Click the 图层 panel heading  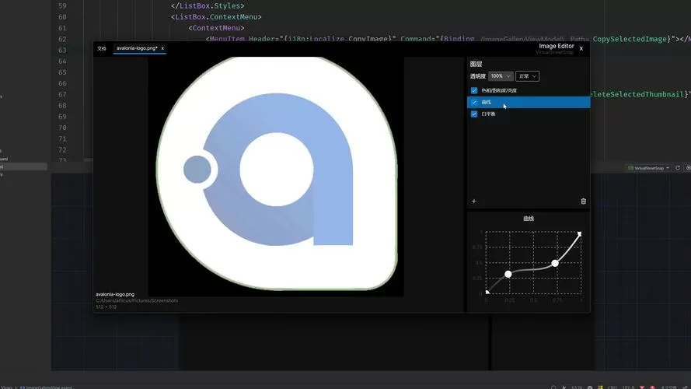click(x=476, y=64)
